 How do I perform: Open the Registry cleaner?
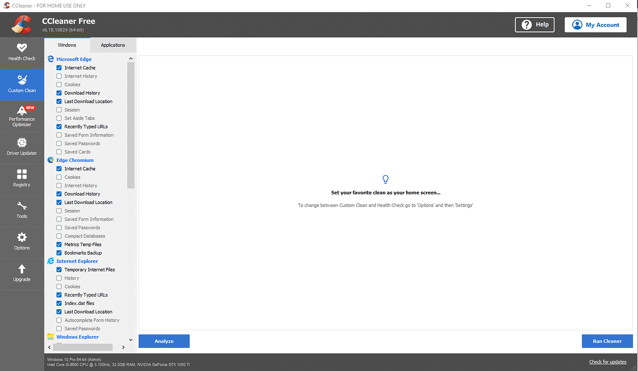tap(21, 179)
